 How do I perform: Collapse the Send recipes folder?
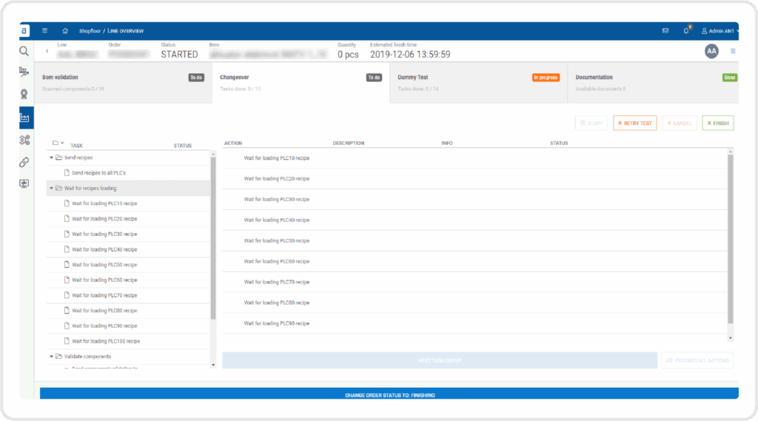click(52, 158)
